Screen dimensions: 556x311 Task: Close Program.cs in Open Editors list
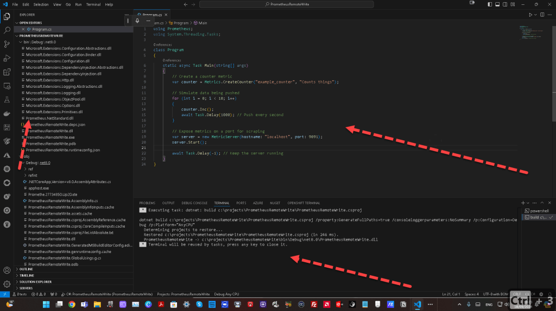pyautogui.click(x=23, y=29)
